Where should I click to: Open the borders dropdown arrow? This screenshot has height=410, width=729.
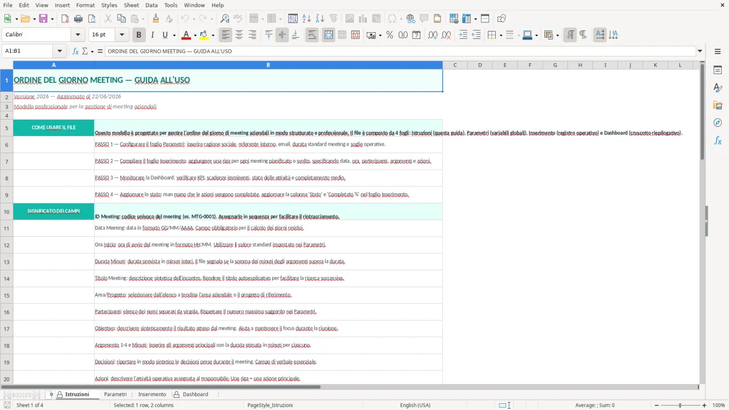coord(500,35)
